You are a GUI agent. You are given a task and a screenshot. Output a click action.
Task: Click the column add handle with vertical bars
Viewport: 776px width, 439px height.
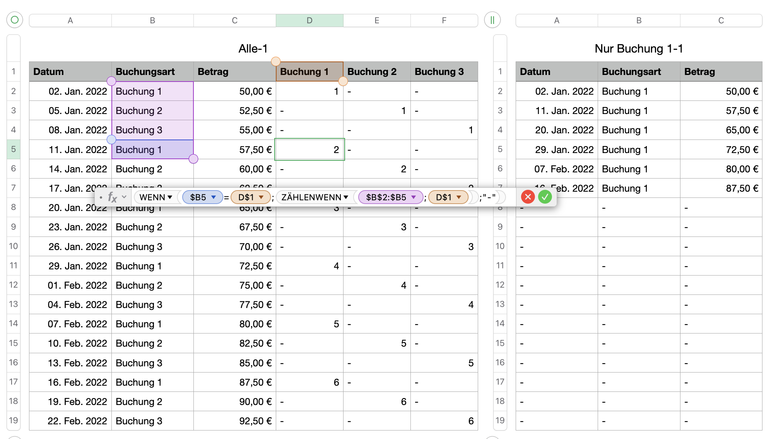492,20
